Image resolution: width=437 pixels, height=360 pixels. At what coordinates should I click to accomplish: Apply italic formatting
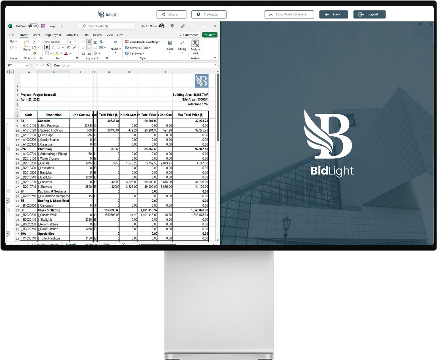[53, 48]
